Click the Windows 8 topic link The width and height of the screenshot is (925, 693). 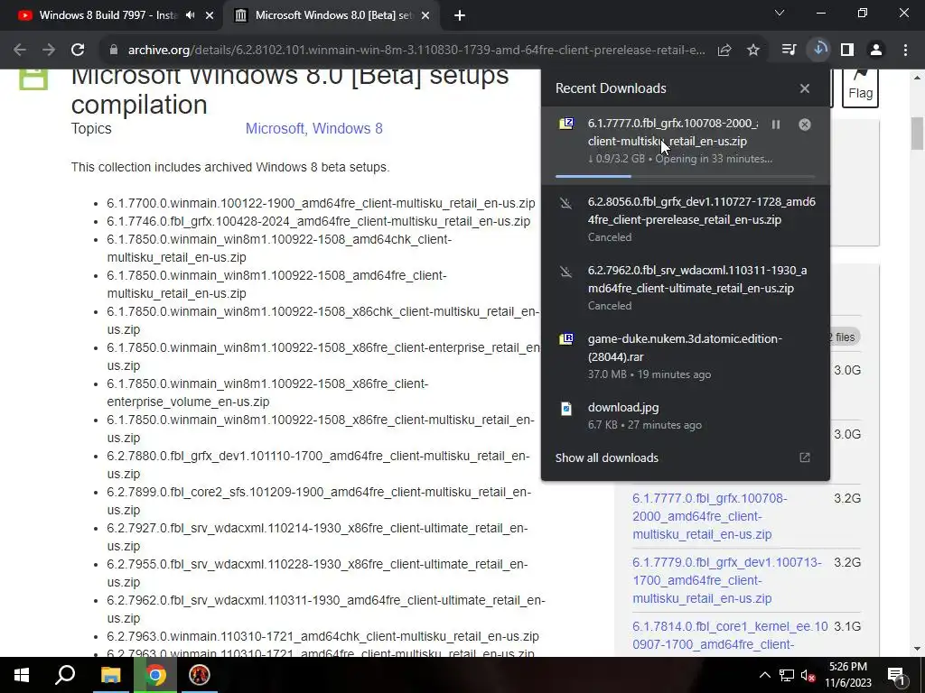(348, 128)
